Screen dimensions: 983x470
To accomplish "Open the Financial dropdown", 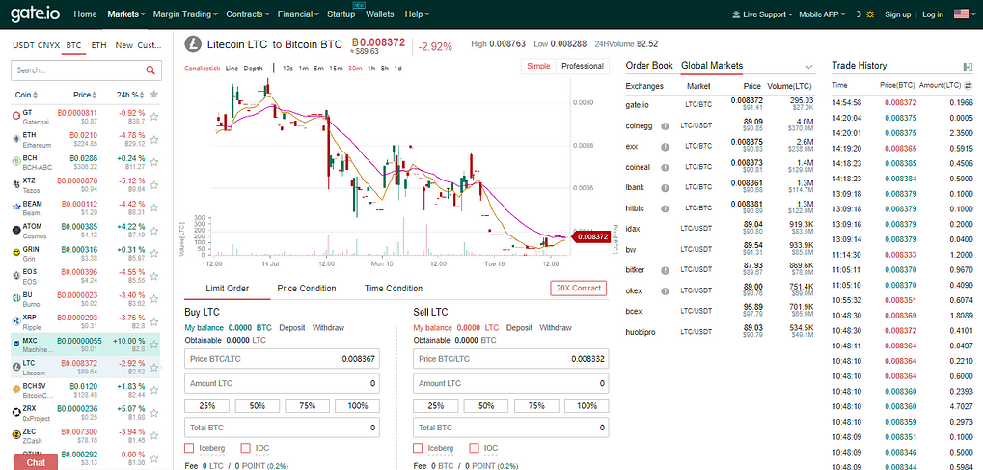I will pos(298,14).
